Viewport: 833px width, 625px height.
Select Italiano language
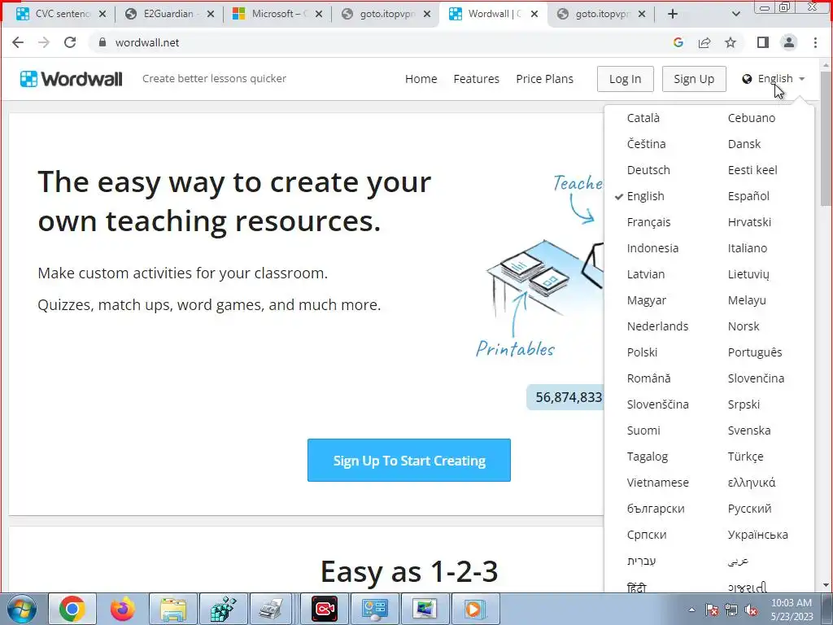(x=747, y=248)
